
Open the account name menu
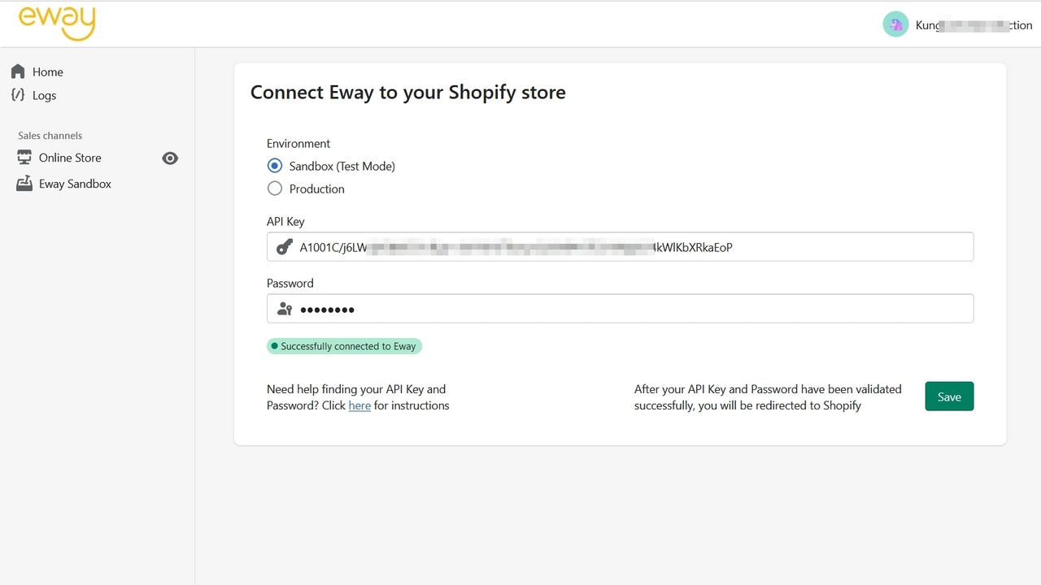[973, 25]
